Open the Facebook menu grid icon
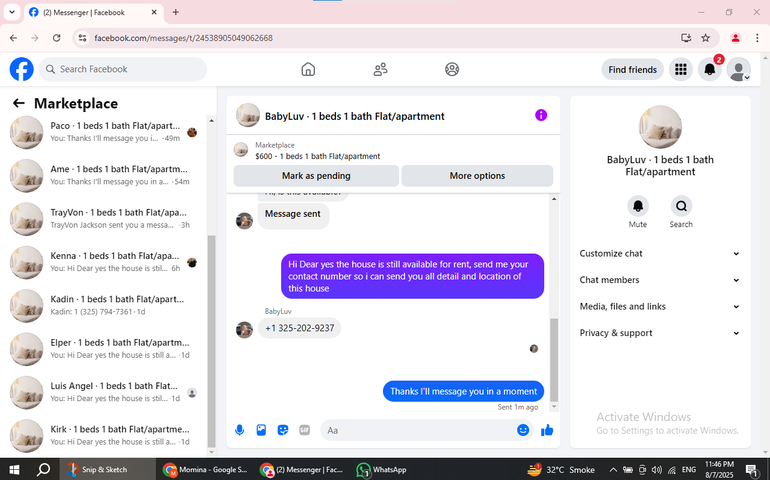 (681, 69)
